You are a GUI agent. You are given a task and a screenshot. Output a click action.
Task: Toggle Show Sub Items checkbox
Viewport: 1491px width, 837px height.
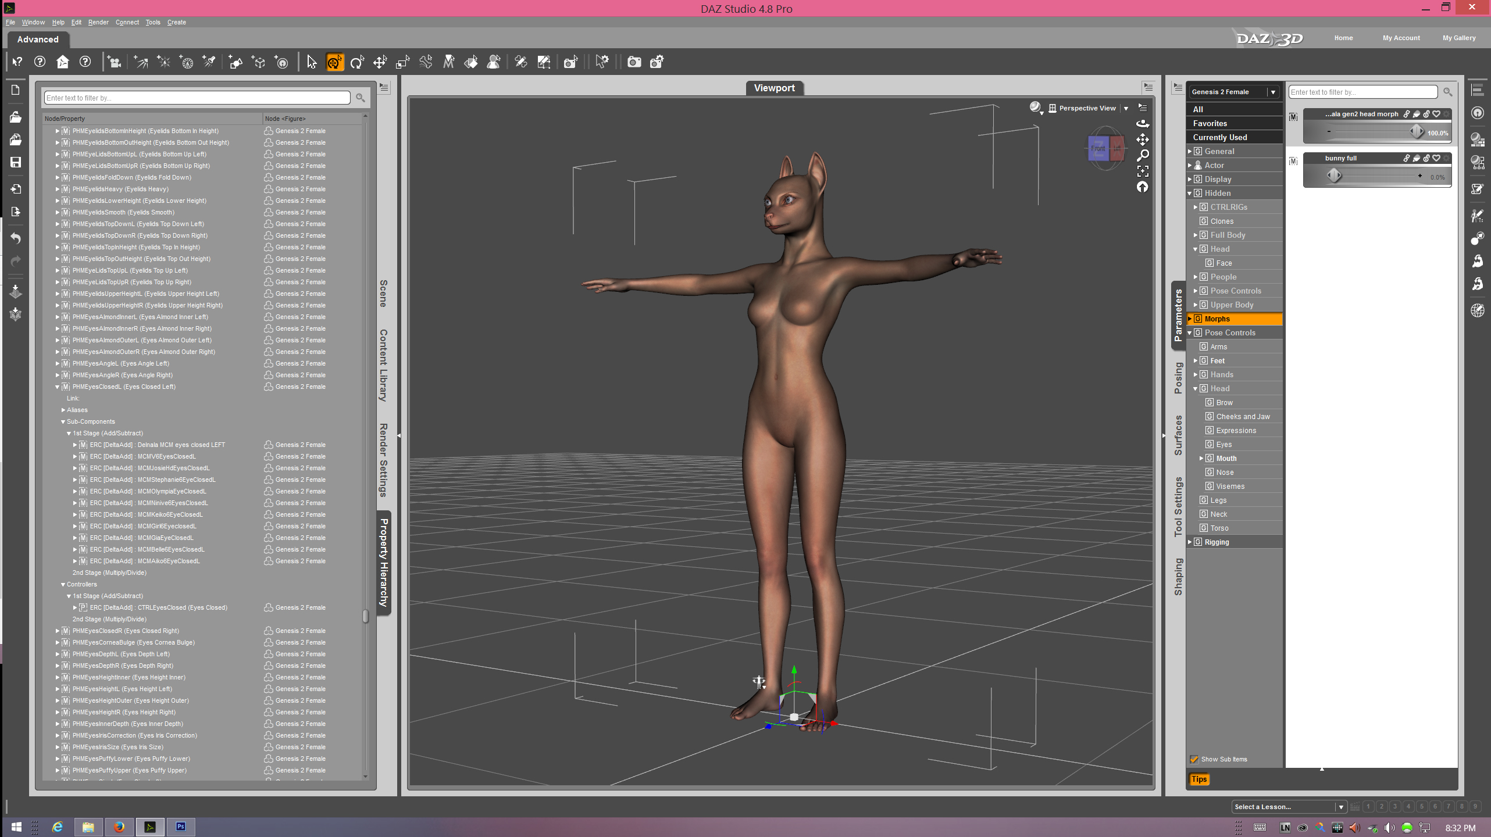tap(1194, 759)
